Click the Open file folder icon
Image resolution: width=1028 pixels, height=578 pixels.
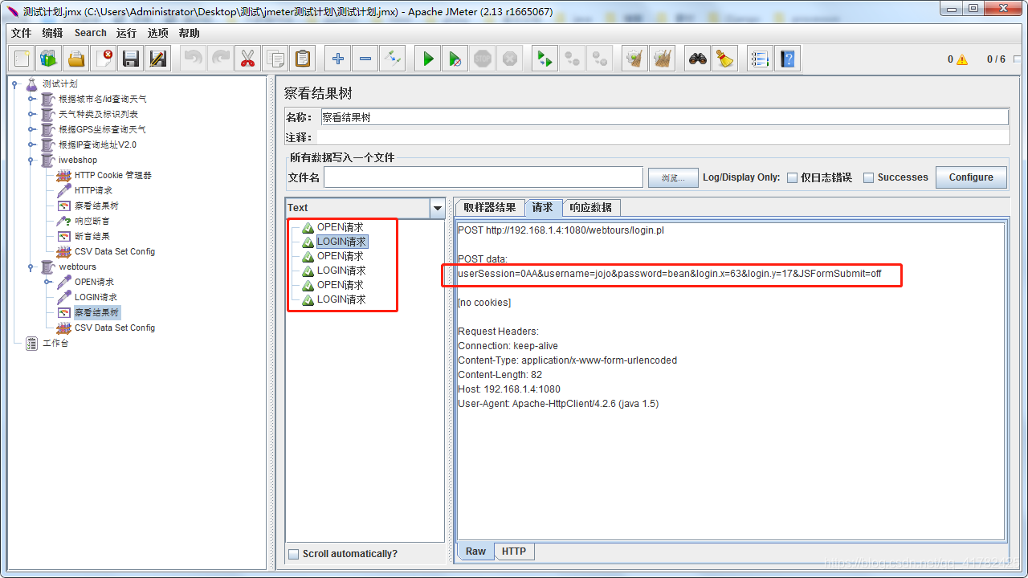pyautogui.click(x=76, y=59)
